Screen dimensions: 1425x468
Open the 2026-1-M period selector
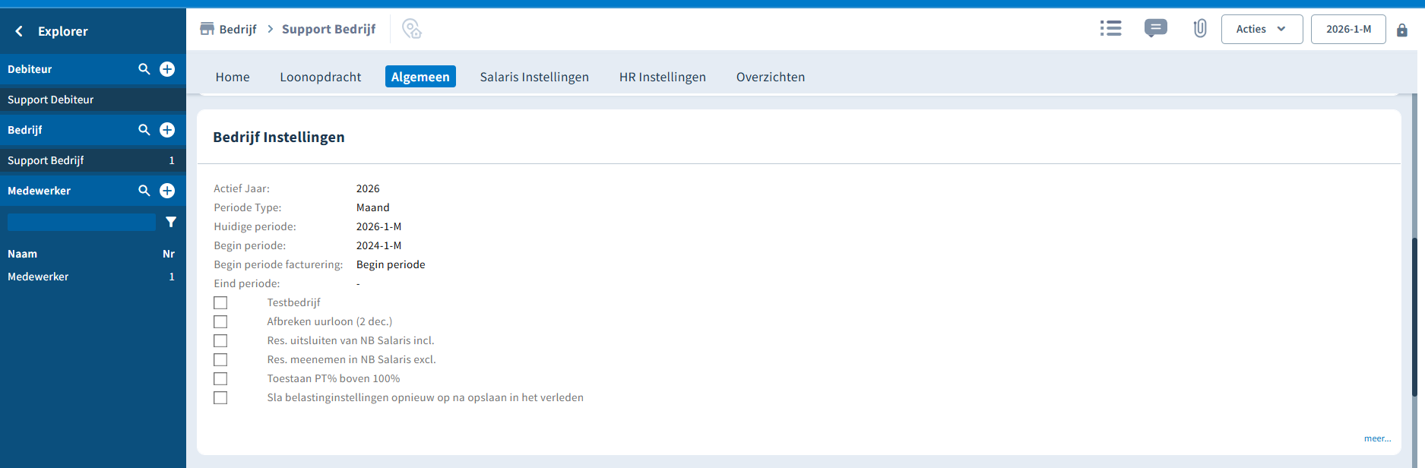click(x=1348, y=29)
